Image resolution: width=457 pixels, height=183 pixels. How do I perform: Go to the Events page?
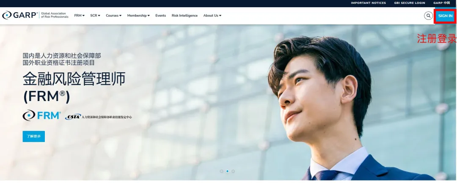pyautogui.click(x=160, y=16)
